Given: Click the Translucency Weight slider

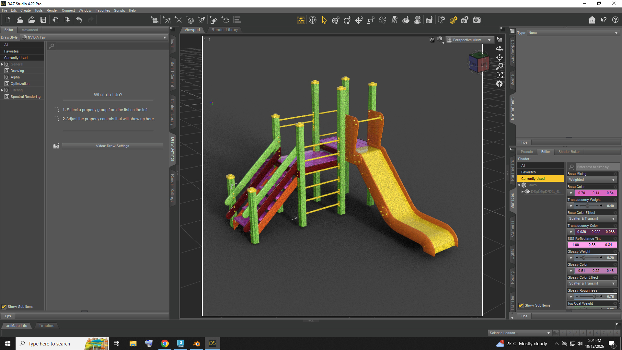Looking at the screenshot, I should [x=589, y=206].
